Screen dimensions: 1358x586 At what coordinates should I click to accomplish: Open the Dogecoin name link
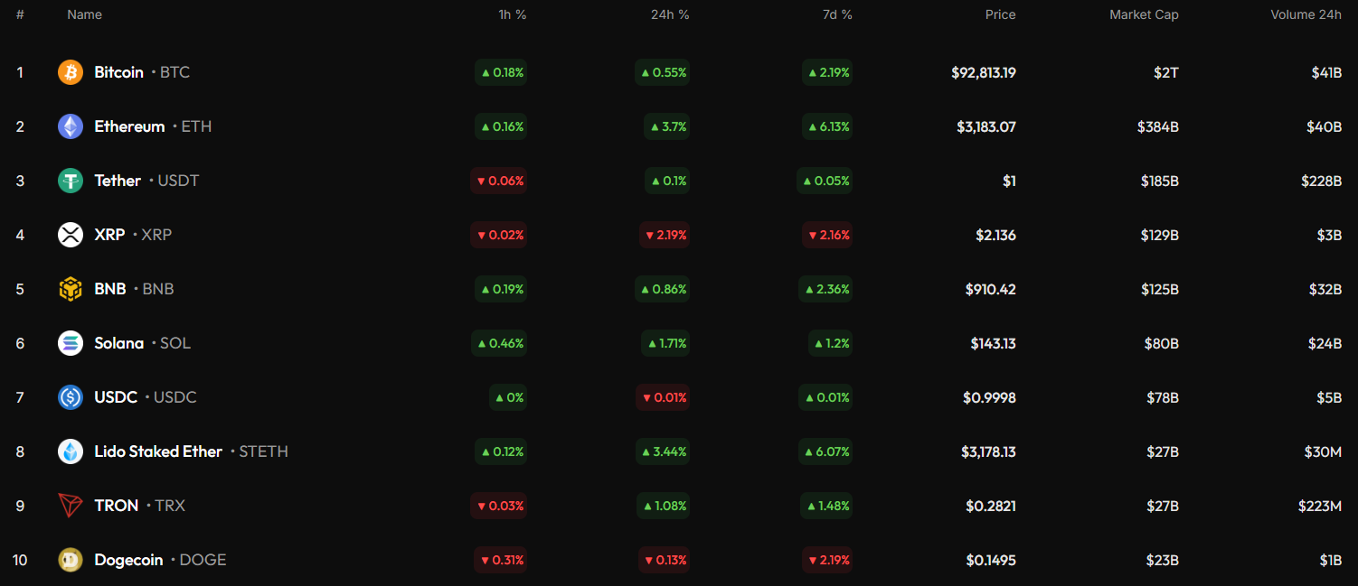click(128, 560)
